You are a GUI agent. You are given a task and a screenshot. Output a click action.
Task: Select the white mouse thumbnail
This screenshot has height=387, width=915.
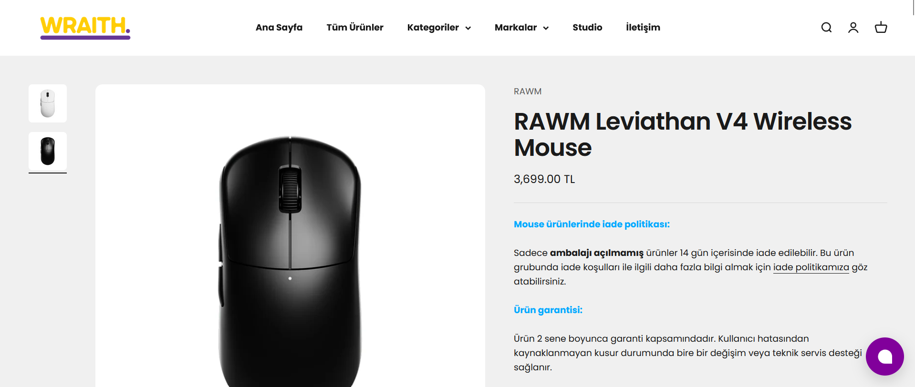(x=48, y=103)
